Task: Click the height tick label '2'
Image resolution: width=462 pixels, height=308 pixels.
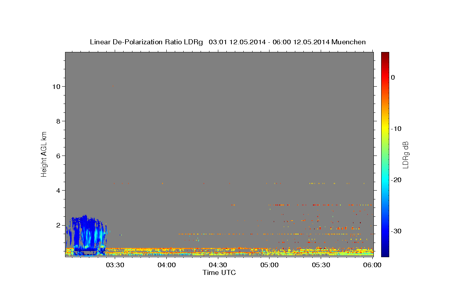Action: (58, 225)
